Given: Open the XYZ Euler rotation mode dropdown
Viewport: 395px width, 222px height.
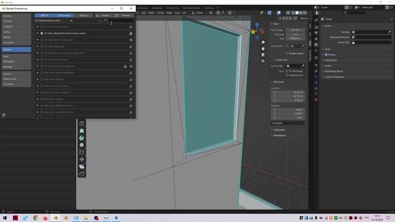Looking at the screenshot, I should 288,123.
